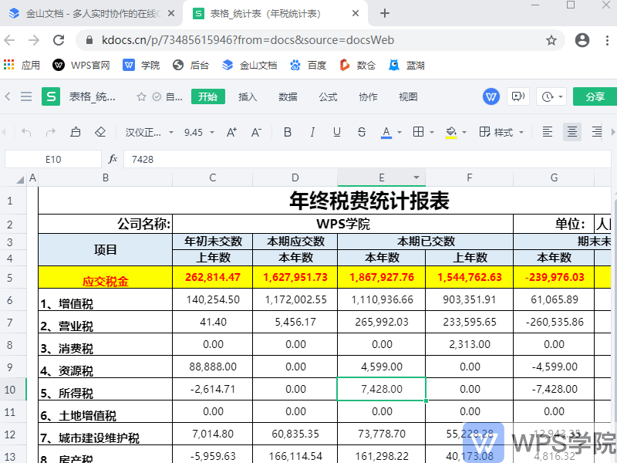Click the green 分享 button

coord(595,97)
